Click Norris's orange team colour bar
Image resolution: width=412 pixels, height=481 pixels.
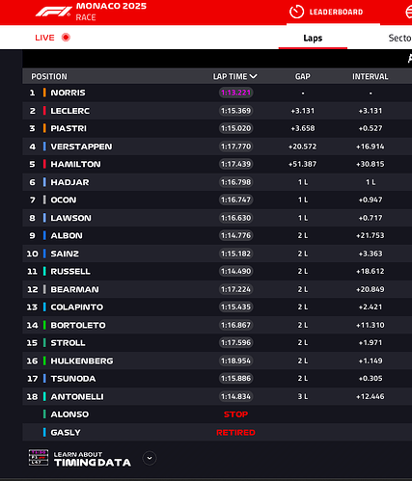click(x=44, y=93)
